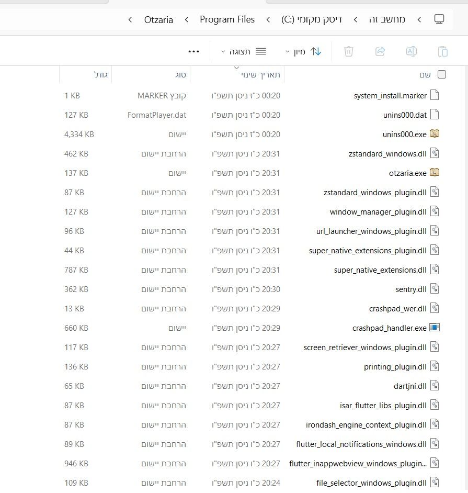This screenshot has width=468, height=493.
Task: Click the Paste clipboard toolbar icon
Action: pyautogui.click(x=442, y=51)
